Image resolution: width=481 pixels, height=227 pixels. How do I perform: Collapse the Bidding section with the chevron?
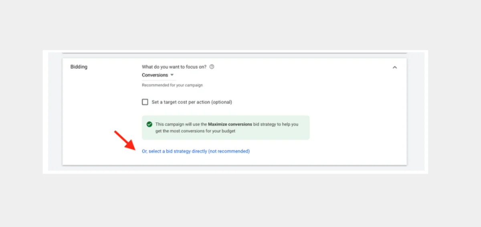pos(394,67)
